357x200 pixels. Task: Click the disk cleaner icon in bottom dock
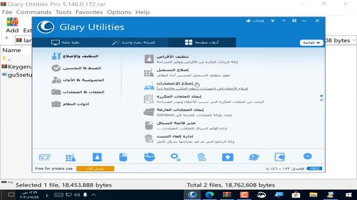coord(97,157)
